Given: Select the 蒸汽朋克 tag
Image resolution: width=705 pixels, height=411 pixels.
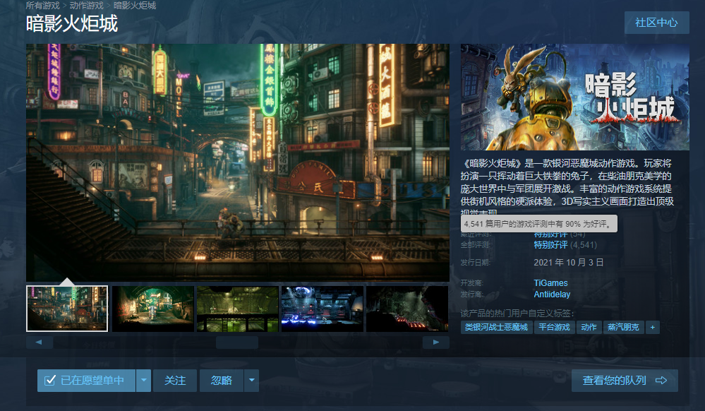Looking at the screenshot, I should [623, 328].
